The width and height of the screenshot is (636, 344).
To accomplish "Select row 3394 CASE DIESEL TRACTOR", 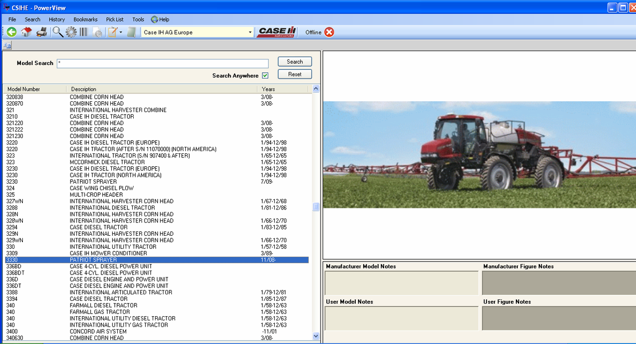I will click(x=157, y=299).
